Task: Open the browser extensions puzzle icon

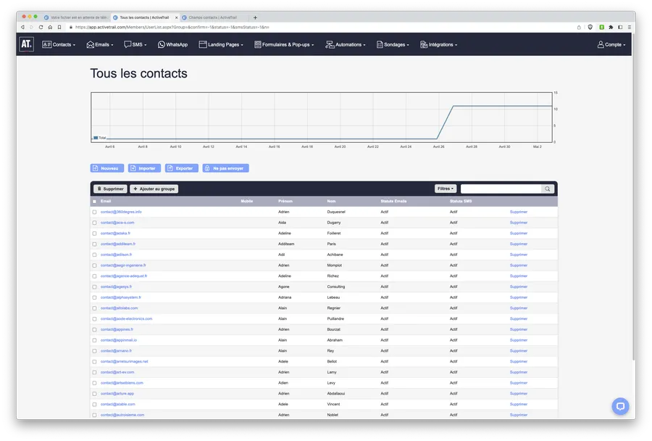Action: click(x=611, y=27)
